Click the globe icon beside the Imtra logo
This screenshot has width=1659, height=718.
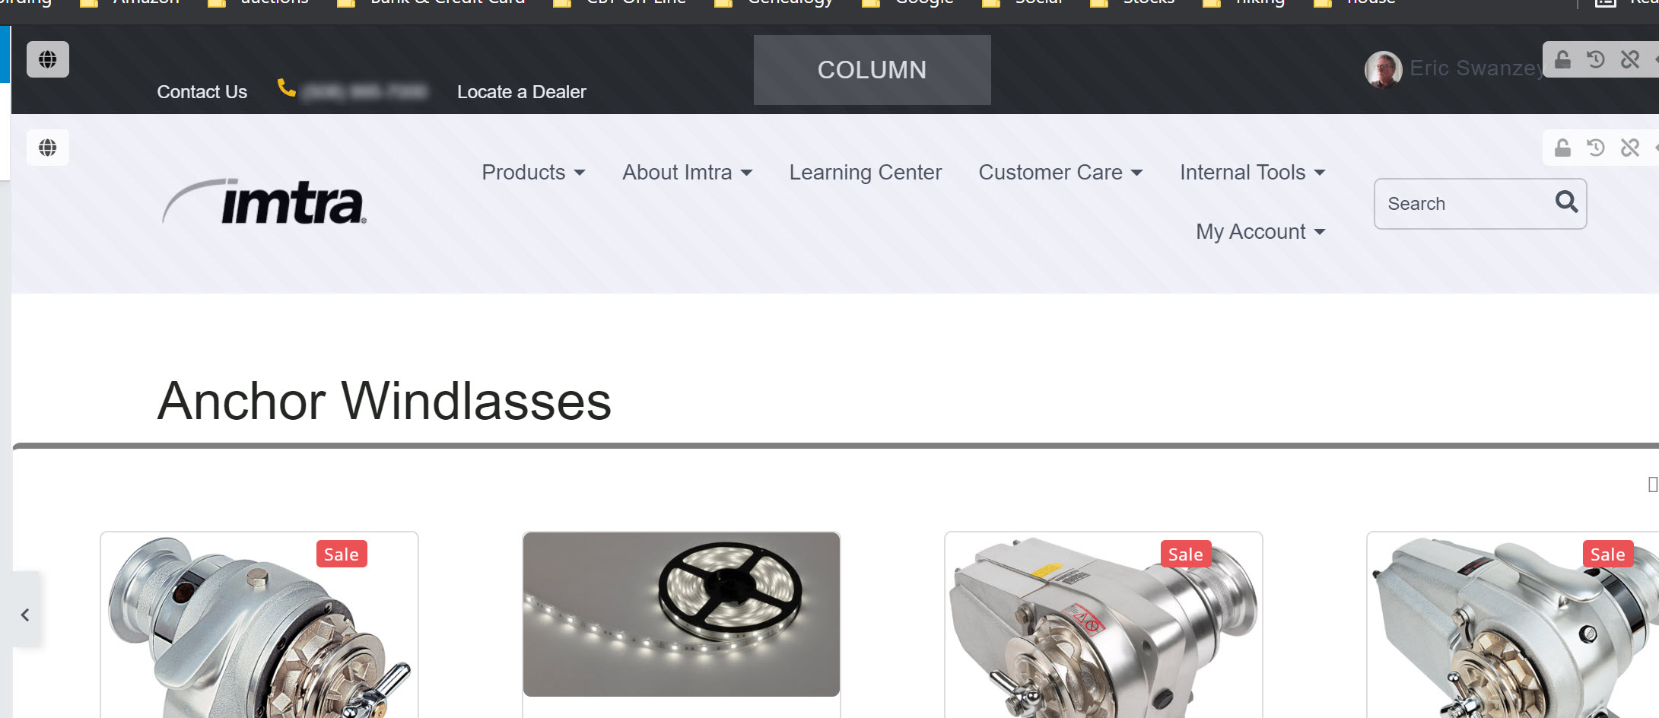pyautogui.click(x=48, y=148)
